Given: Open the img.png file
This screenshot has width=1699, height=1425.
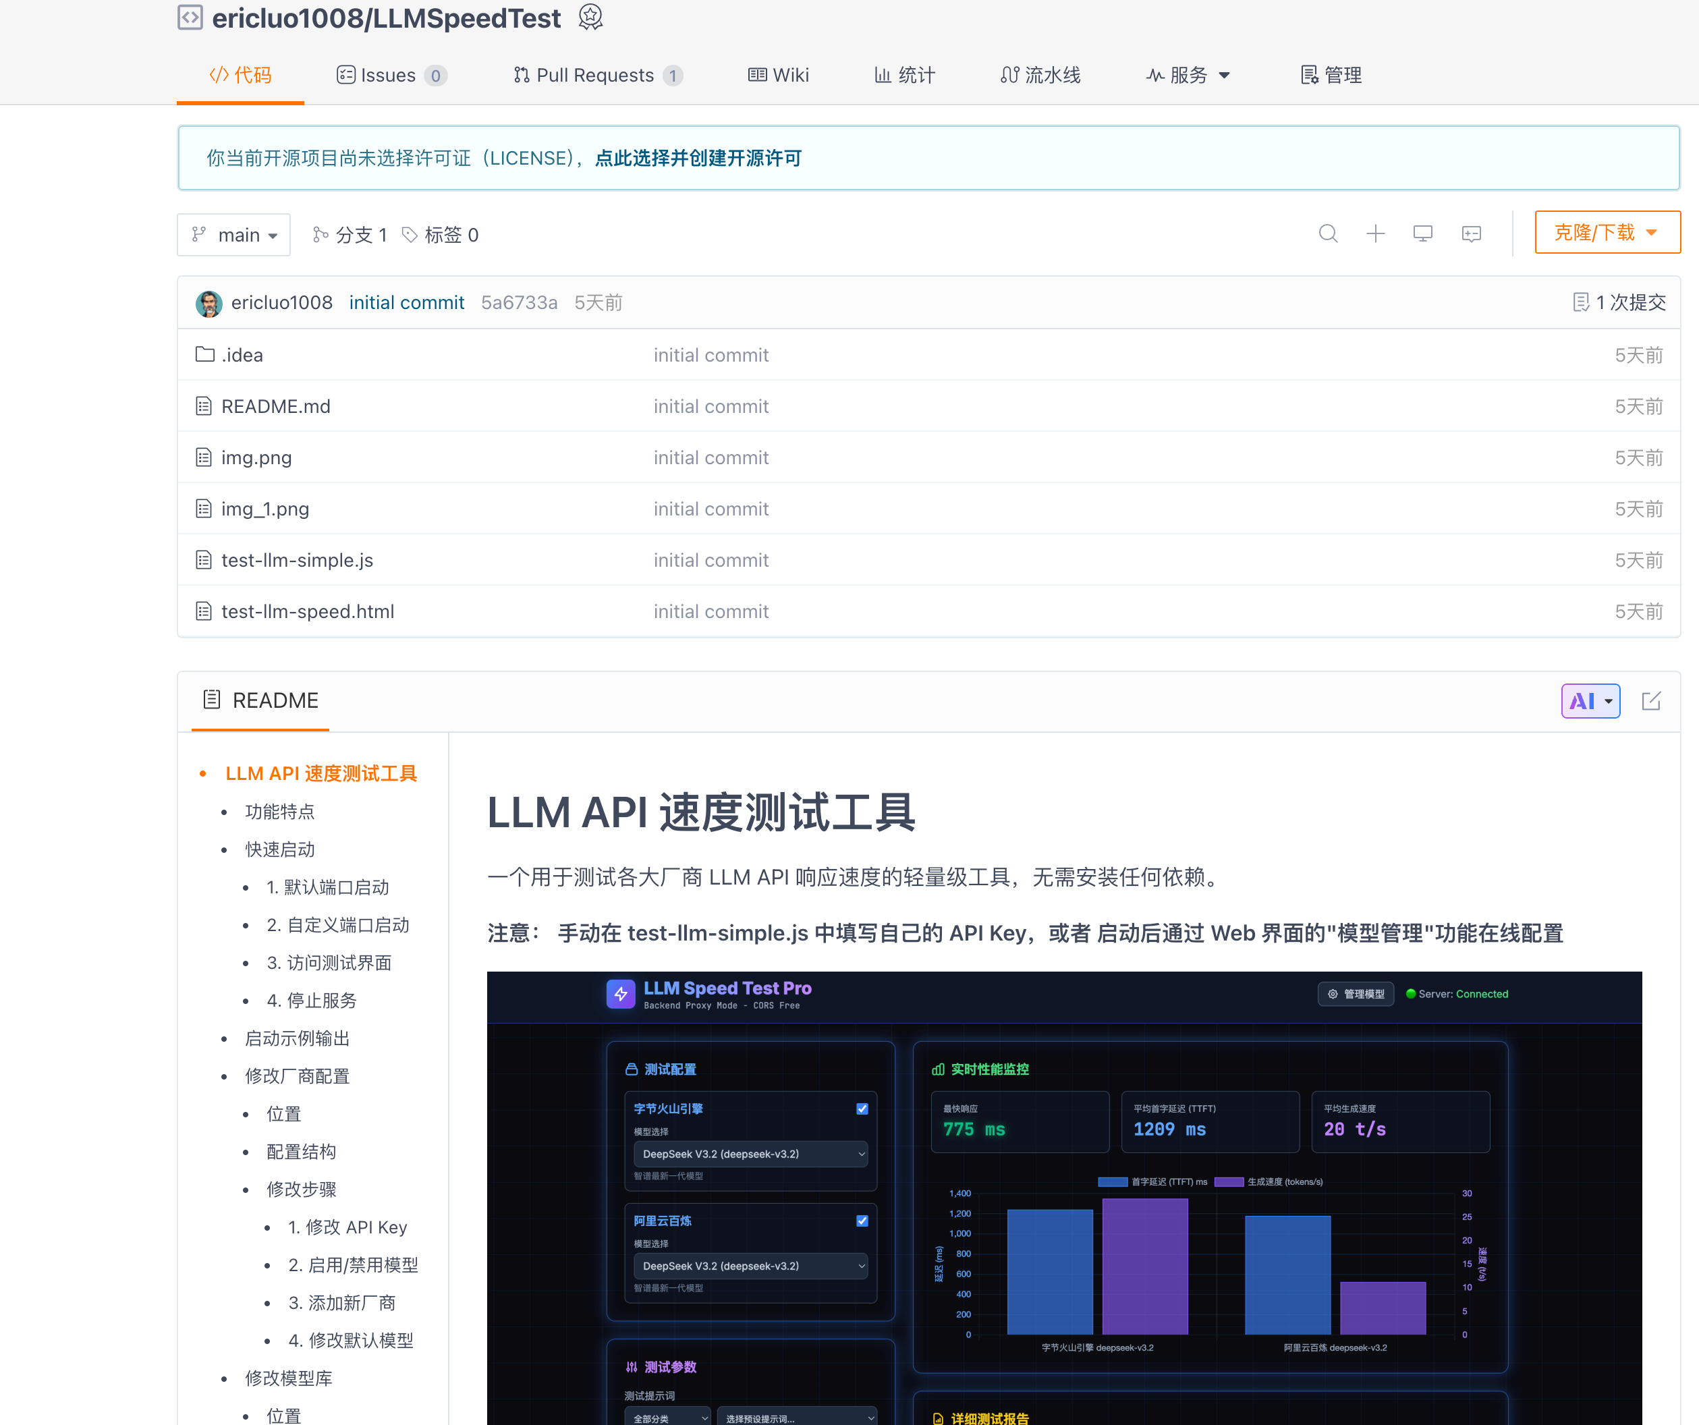Looking at the screenshot, I should [x=256, y=458].
